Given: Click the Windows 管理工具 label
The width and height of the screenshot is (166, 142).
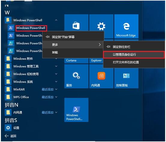Looking at the screenshot, I should point(26,66).
